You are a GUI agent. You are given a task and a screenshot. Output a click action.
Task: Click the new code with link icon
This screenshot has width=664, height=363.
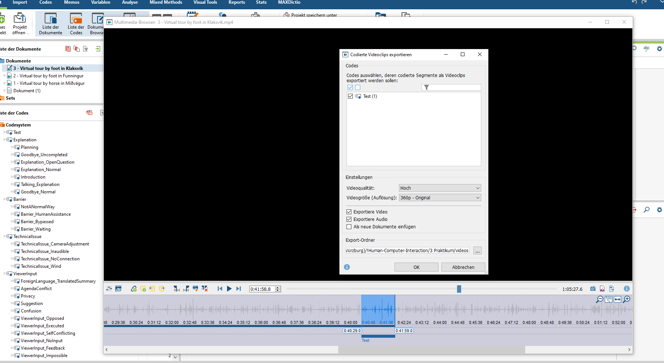tap(134, 289)
